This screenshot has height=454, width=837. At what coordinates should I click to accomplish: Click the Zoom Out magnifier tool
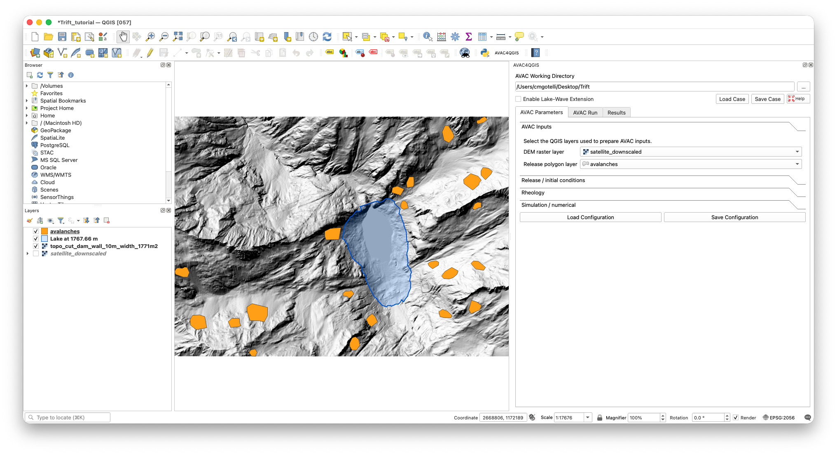(x=164, y=37)
